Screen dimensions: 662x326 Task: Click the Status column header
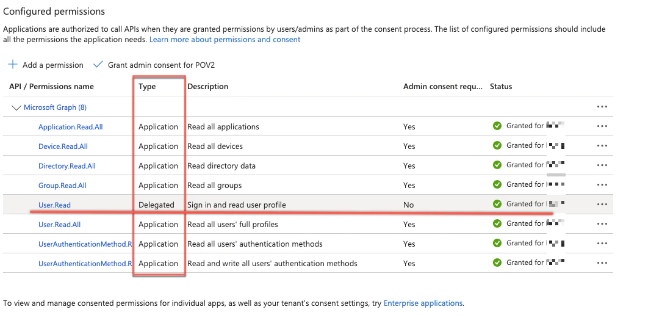(x=501, y=87)
